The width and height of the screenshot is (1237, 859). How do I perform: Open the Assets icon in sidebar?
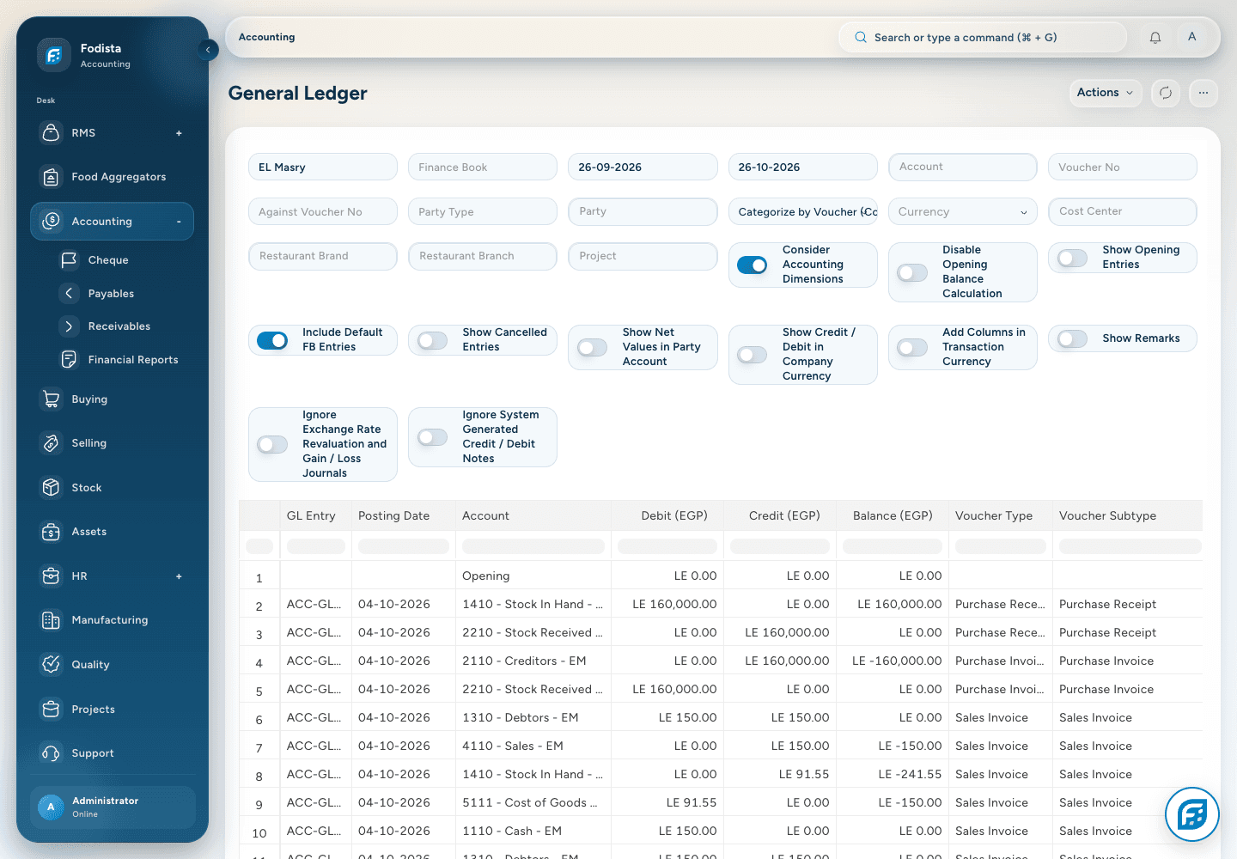point(51,532)
